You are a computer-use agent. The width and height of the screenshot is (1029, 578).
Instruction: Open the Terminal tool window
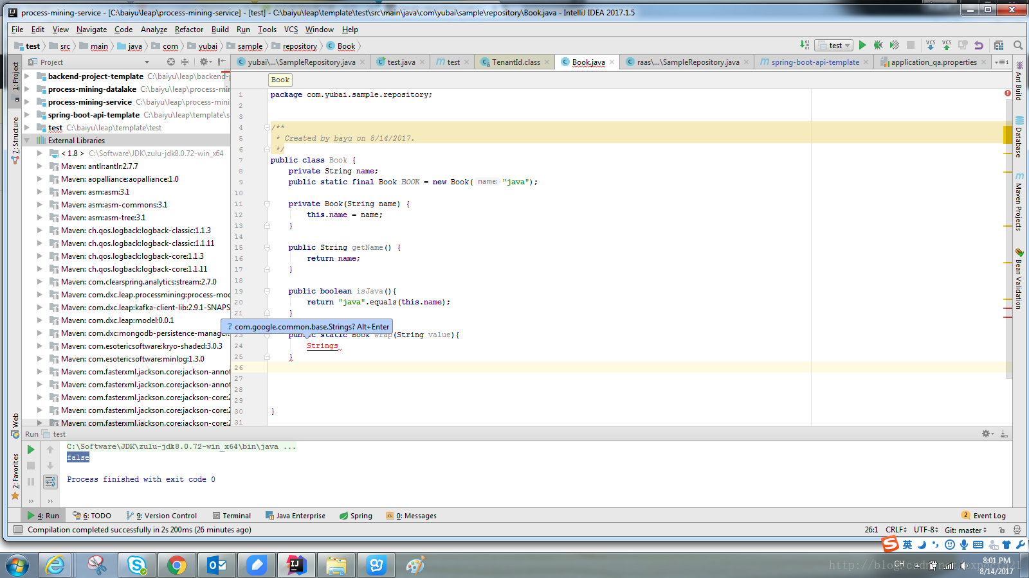click(231, 515)
